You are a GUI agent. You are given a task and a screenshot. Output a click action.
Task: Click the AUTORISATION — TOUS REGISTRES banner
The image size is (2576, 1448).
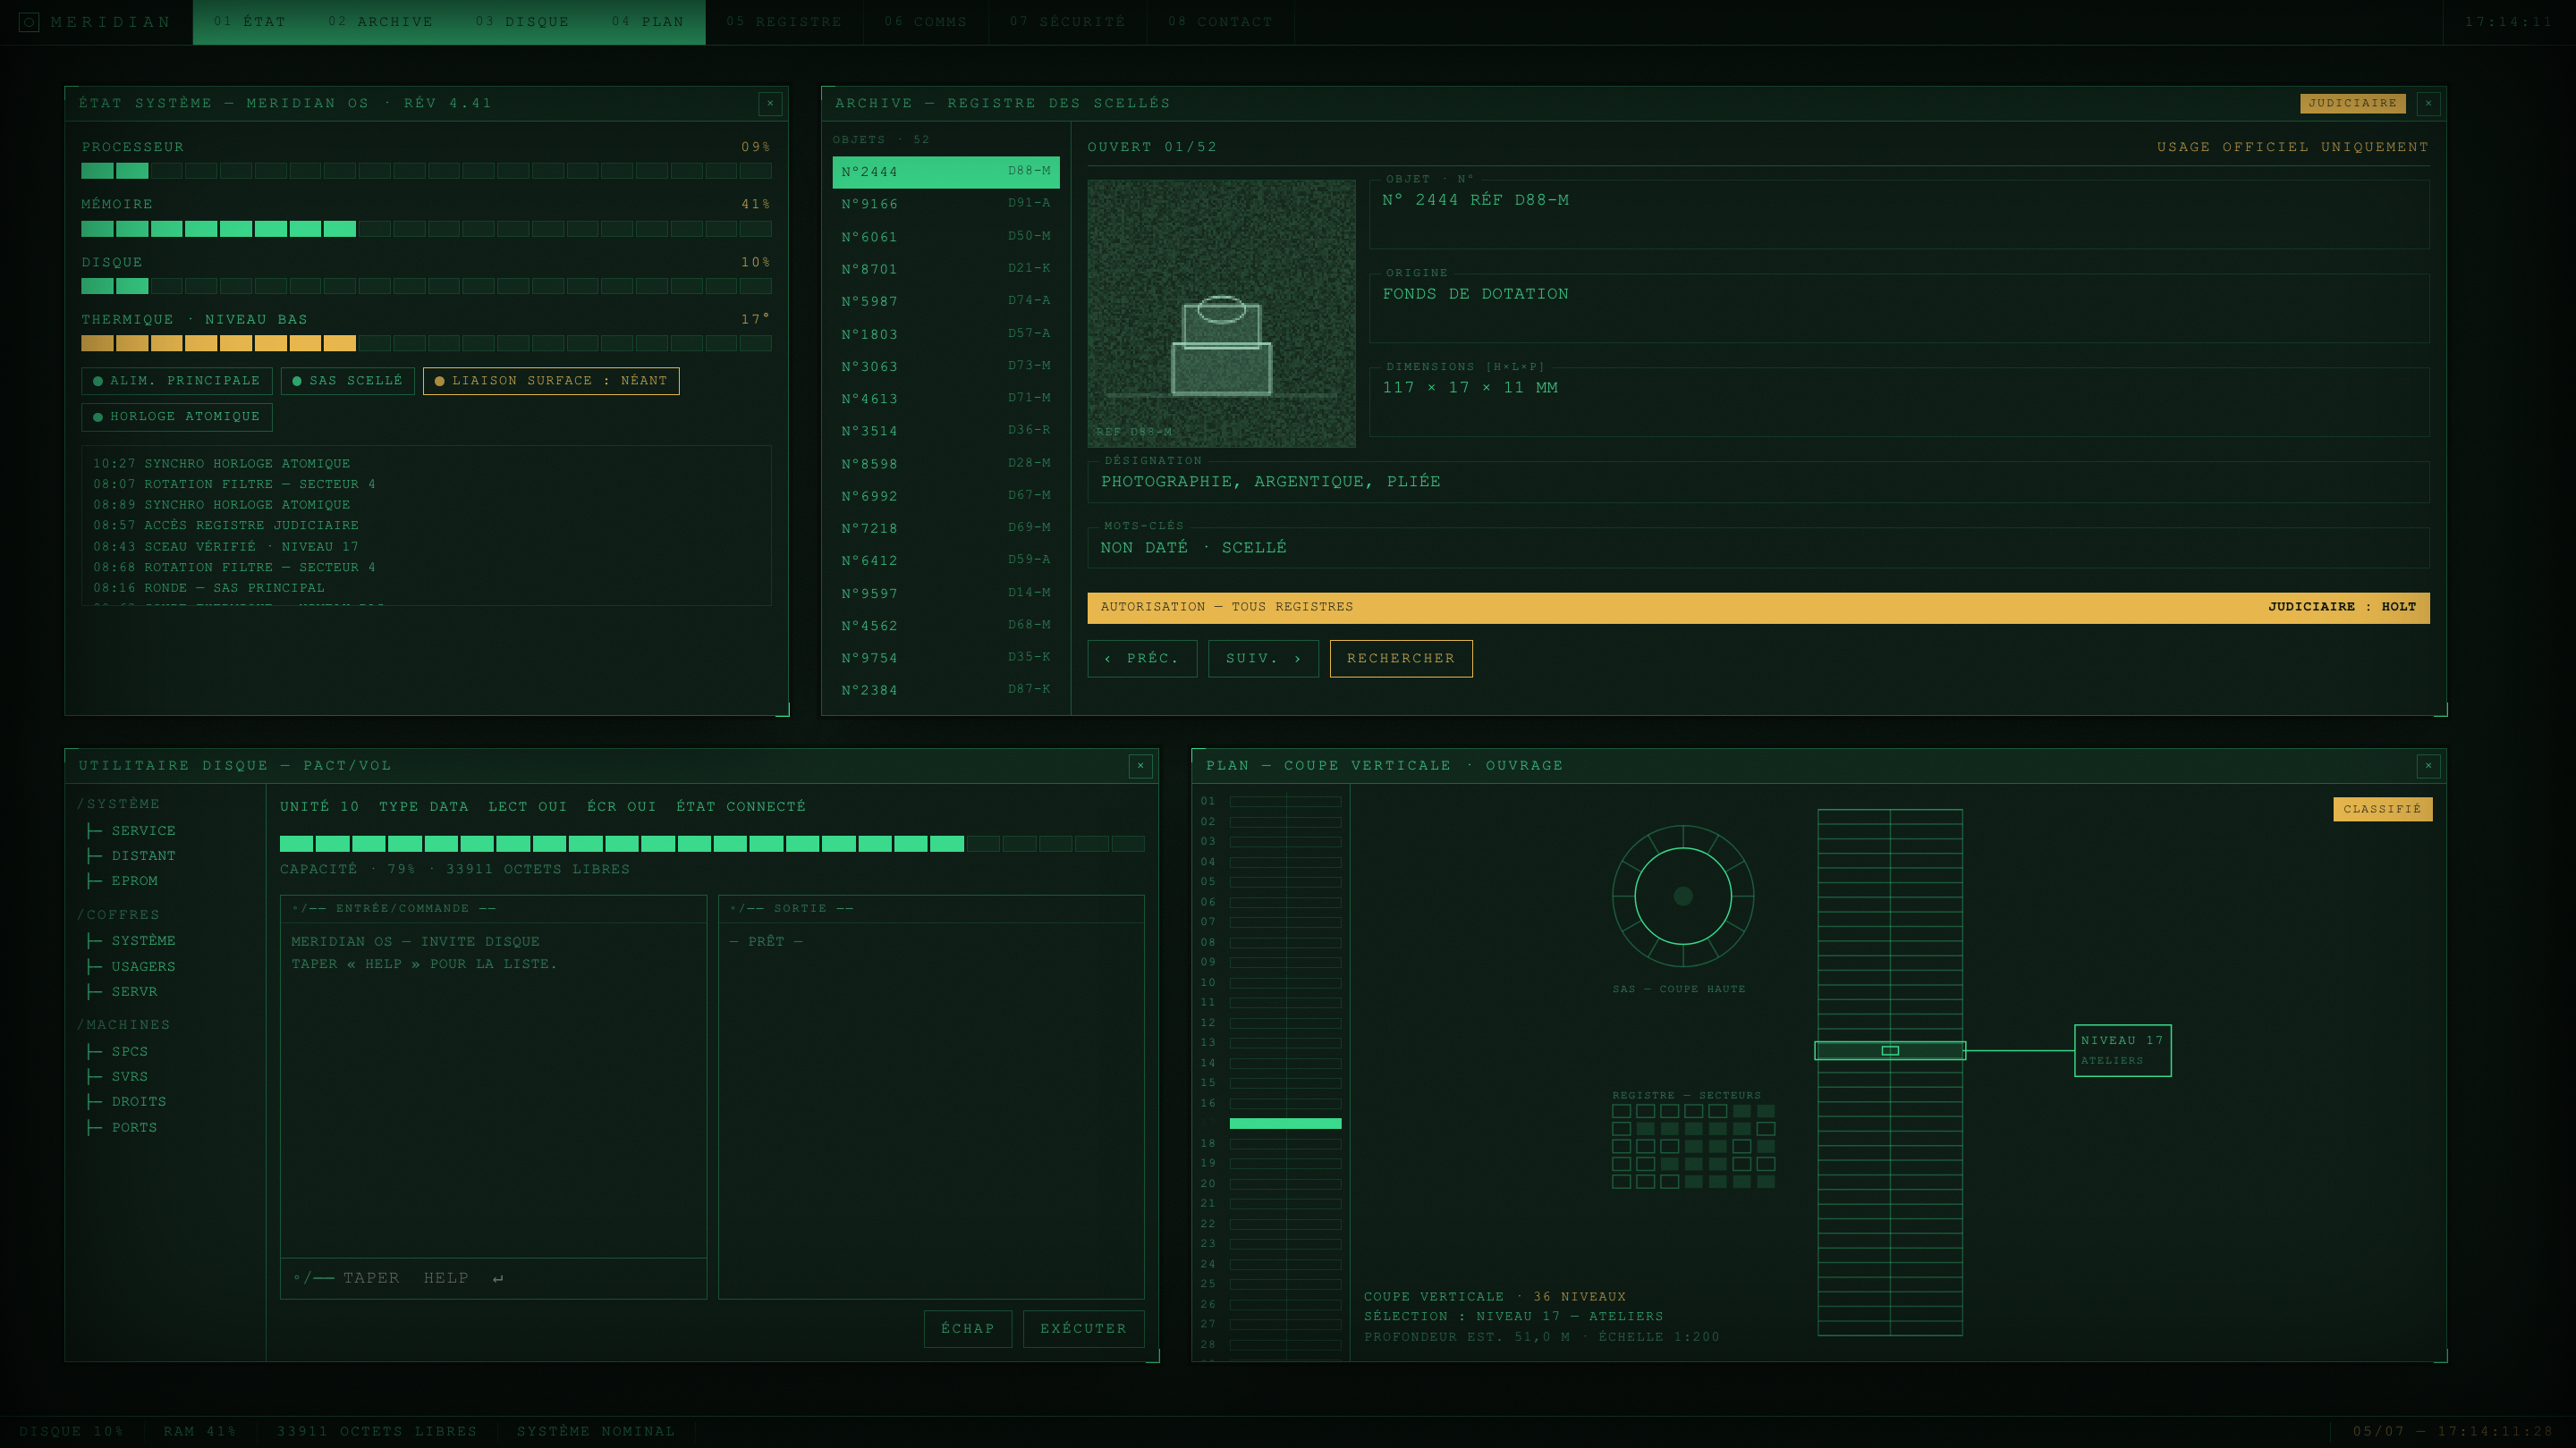(1758, 608)
